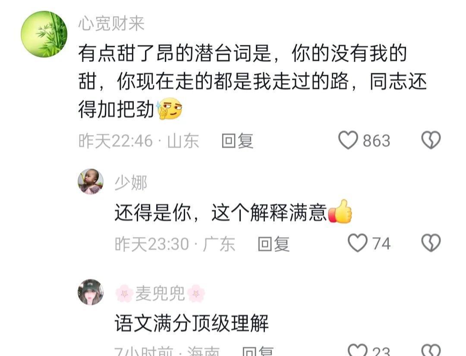
Task: Open the username 心宽财来 profile
Action: (x=111, y=23)
